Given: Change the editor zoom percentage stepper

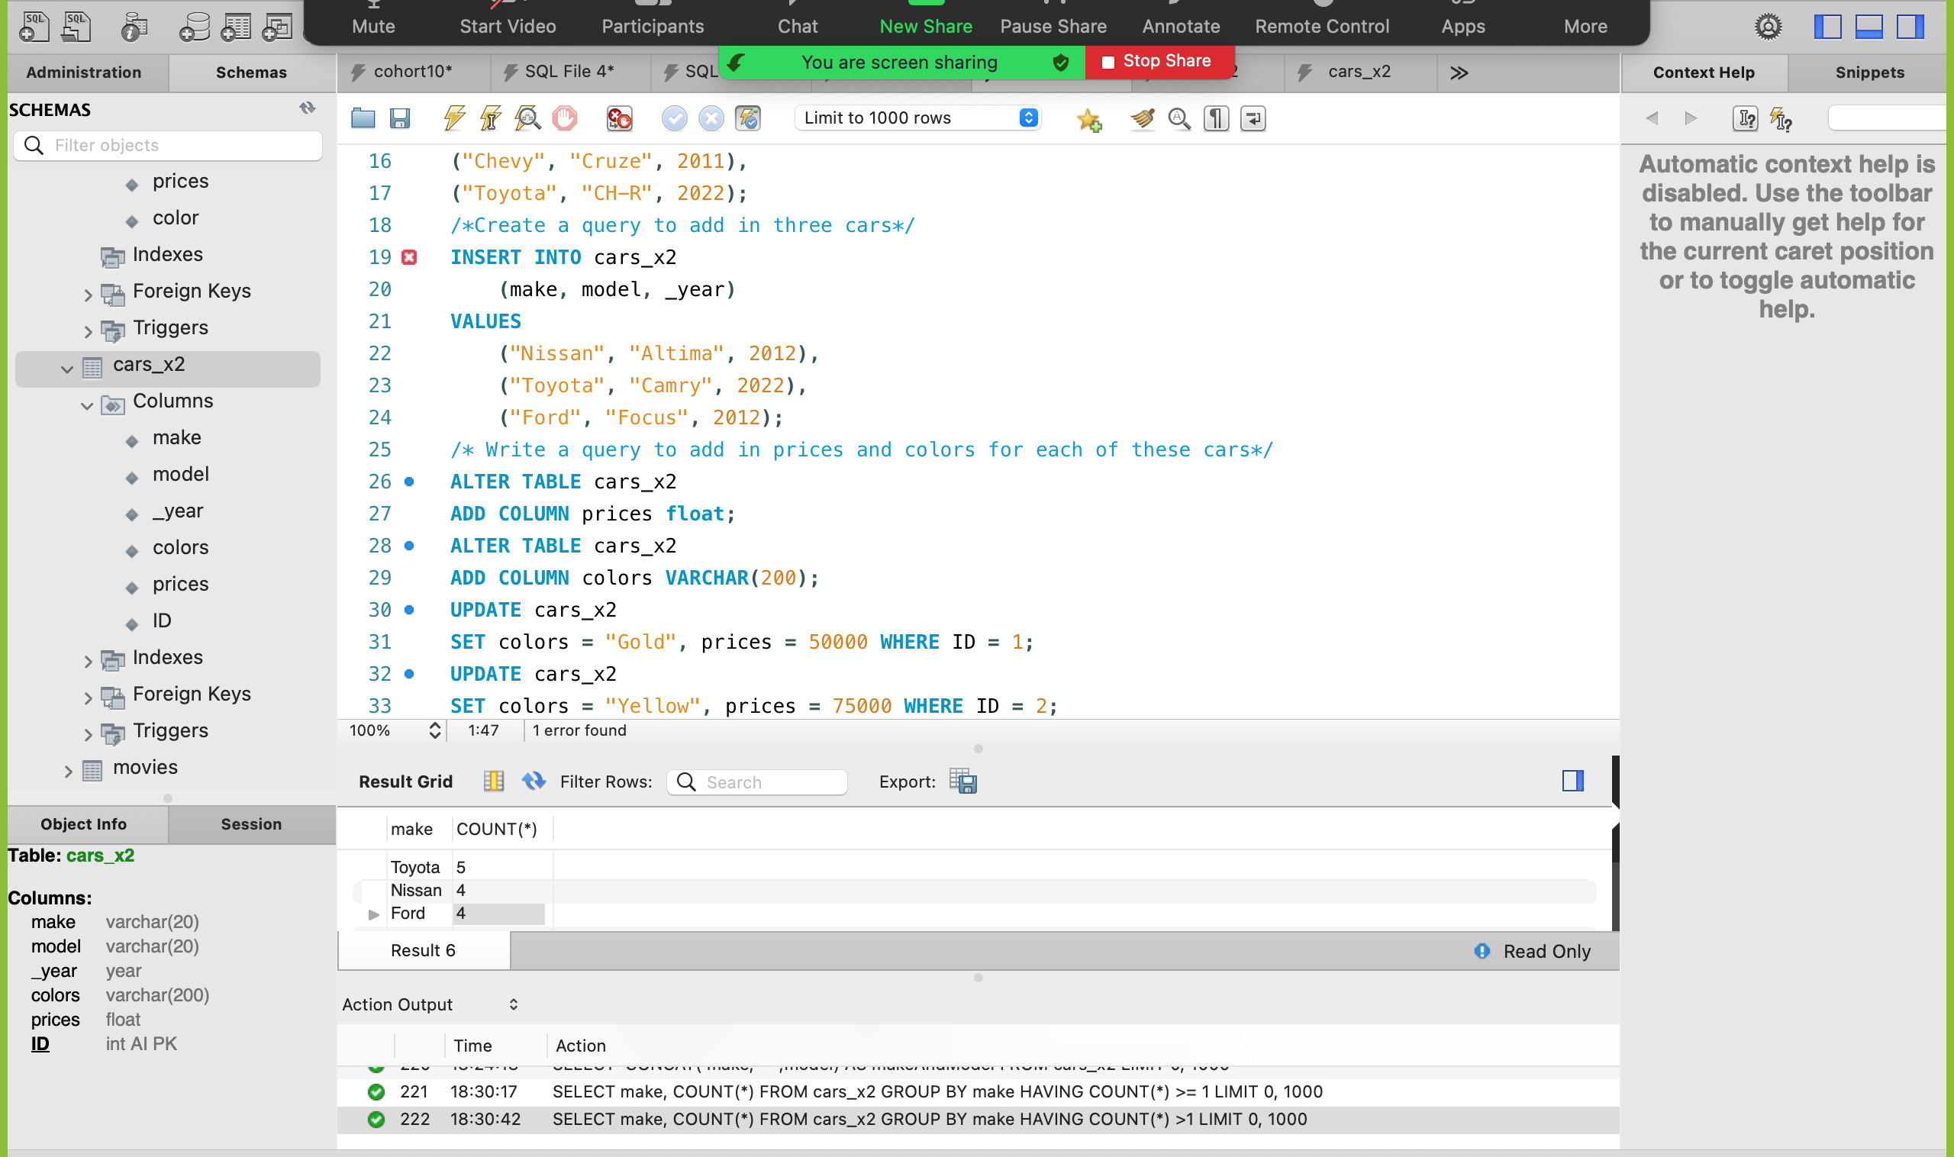Looking at the screenshot, I should (435, 730).
